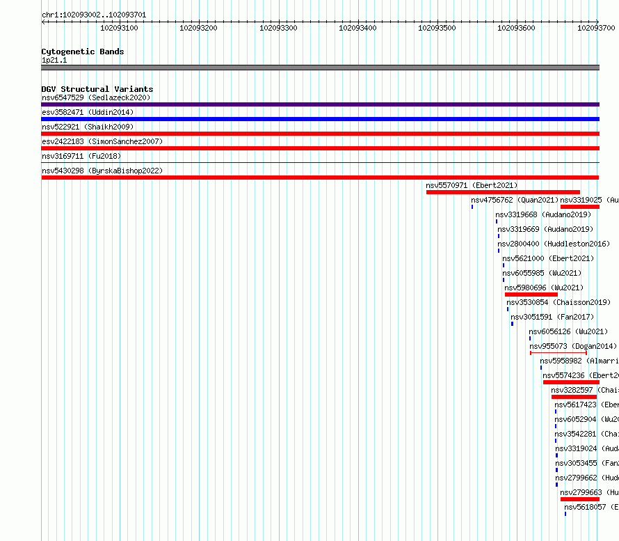Click ruler position 102093400

(x=357, y=28)
